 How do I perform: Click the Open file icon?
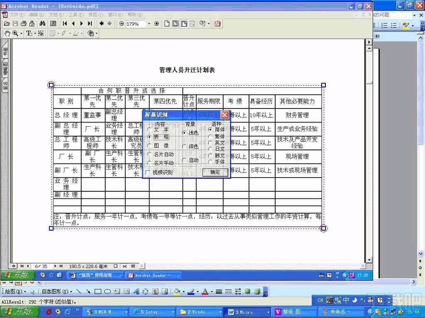click(6, 24)
